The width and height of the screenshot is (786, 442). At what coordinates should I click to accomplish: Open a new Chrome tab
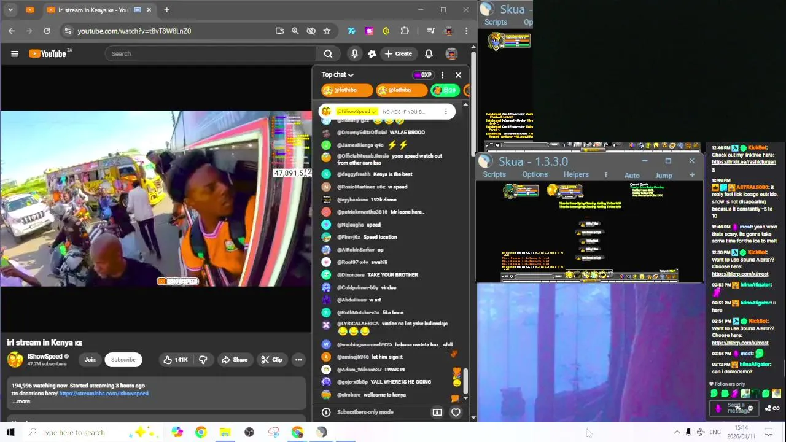(x=166, y=10)
